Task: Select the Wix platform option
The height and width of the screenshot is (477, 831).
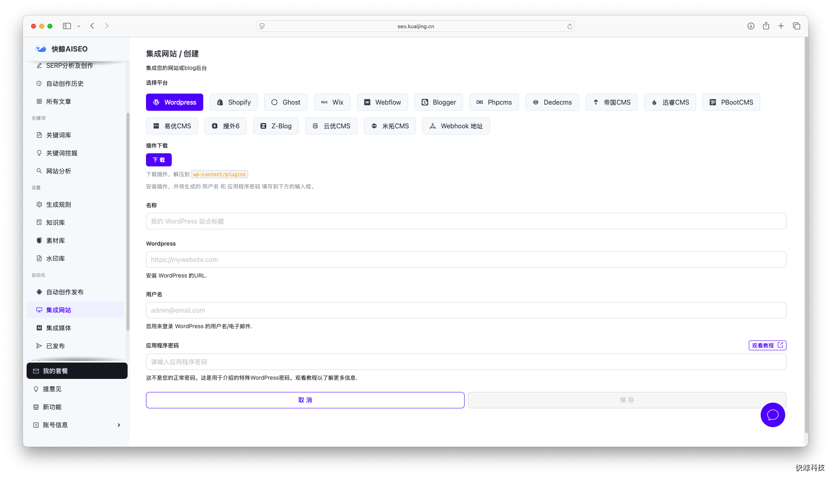Action: (332, 102)
